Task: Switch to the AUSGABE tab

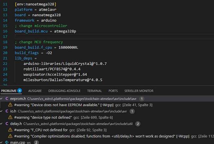Action: [x=35, y=91]
